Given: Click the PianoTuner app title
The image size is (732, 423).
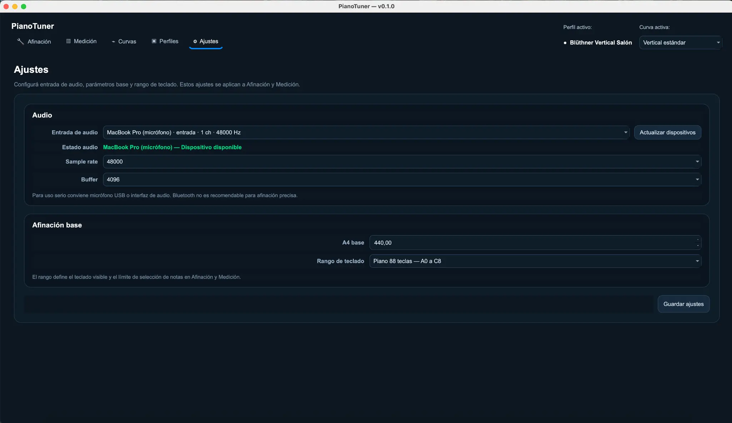Looking at the screenshot, I should point(33,26).
